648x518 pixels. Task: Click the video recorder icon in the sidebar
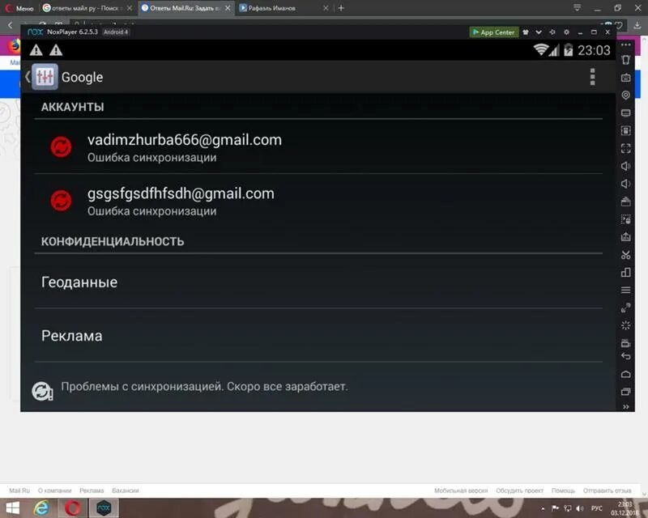click(x=625, y=342)
